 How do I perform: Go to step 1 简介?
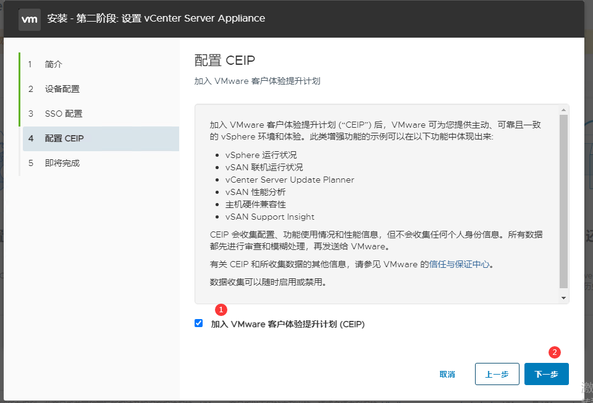point(54,65)
